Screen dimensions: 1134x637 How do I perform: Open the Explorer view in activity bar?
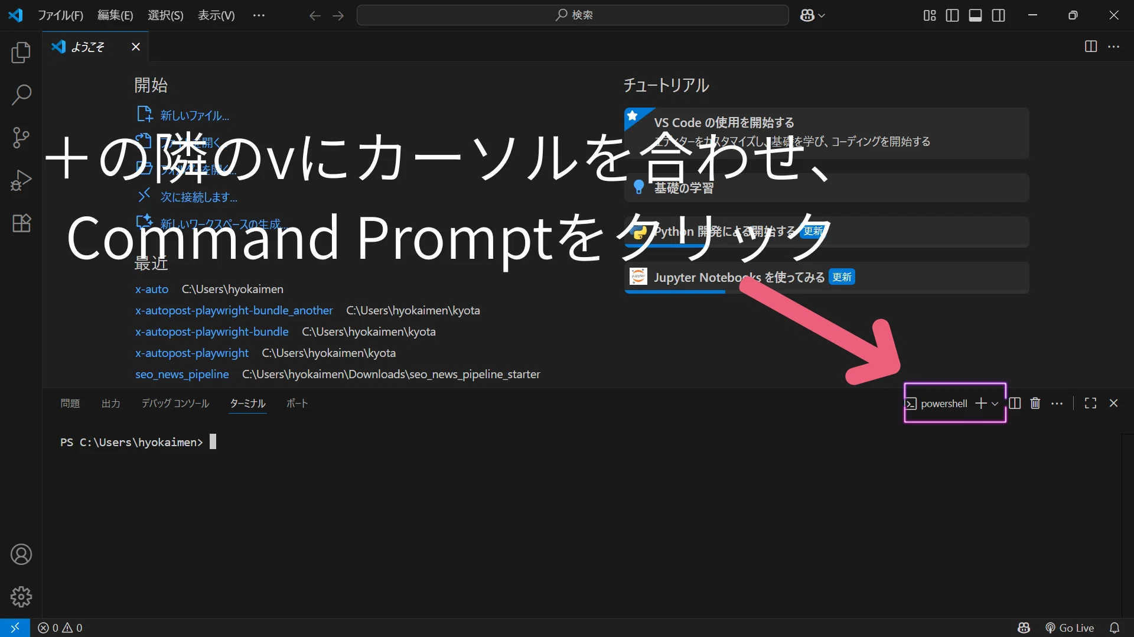[21, 53]
